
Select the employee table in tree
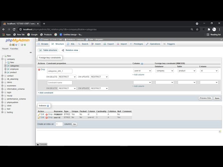(x=14, y=69)
